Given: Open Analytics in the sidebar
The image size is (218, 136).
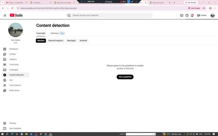Looking at the screenshot, I should coord(16,59).
